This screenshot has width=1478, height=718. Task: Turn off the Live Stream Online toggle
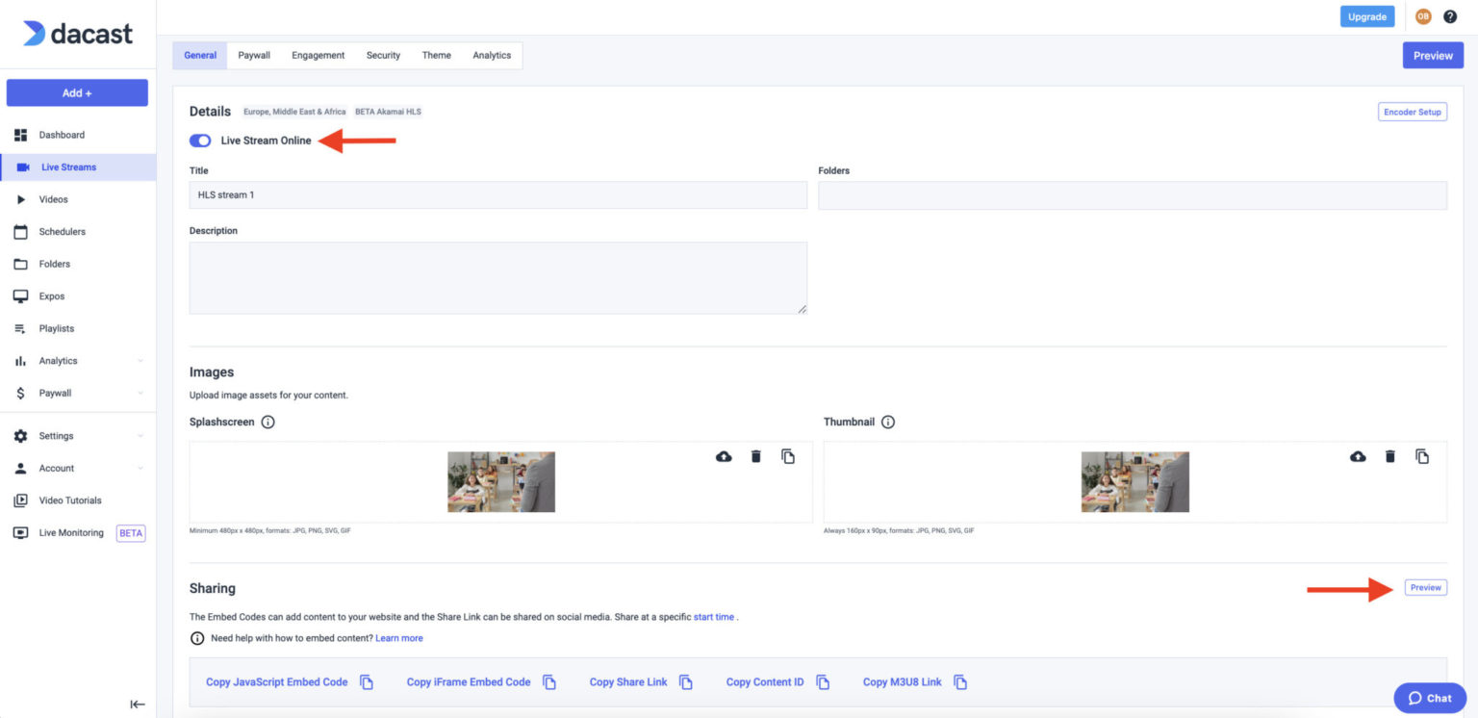[199, 140]
